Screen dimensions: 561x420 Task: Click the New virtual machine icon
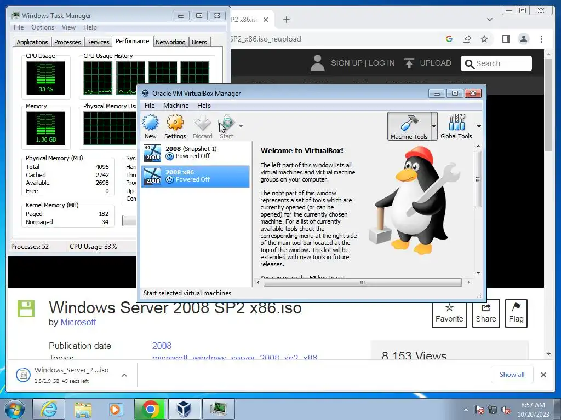click(x=151, y=126)
